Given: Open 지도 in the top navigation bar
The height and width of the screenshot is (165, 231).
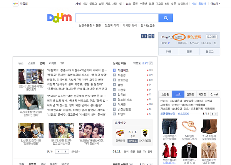Looking at the screenshot, I should point(108,3).
